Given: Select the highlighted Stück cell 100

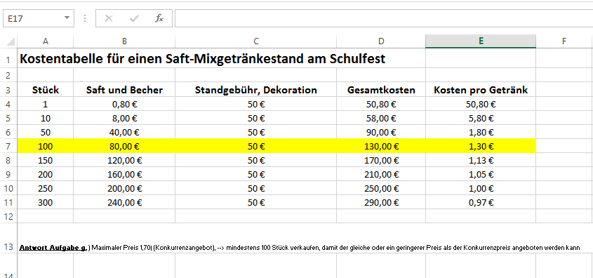Looking at the screenshot, I should click(46, 147).
